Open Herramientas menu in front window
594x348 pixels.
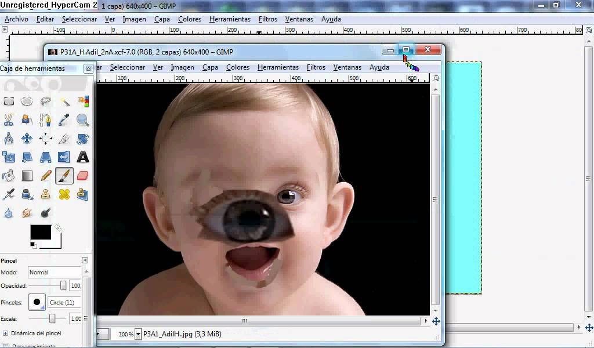278,67
